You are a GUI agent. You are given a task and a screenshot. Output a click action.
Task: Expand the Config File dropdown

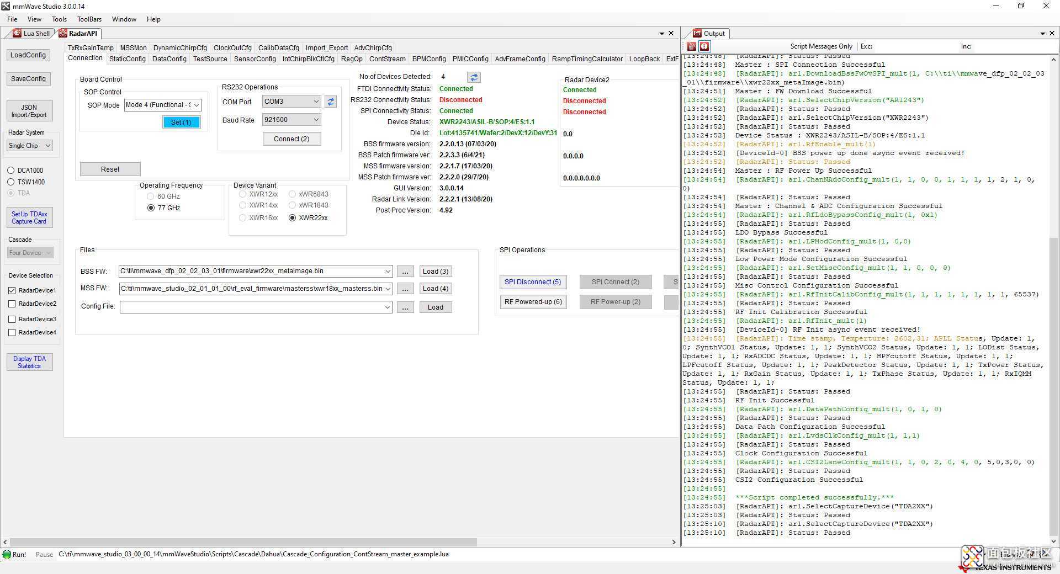coord(388,307)
